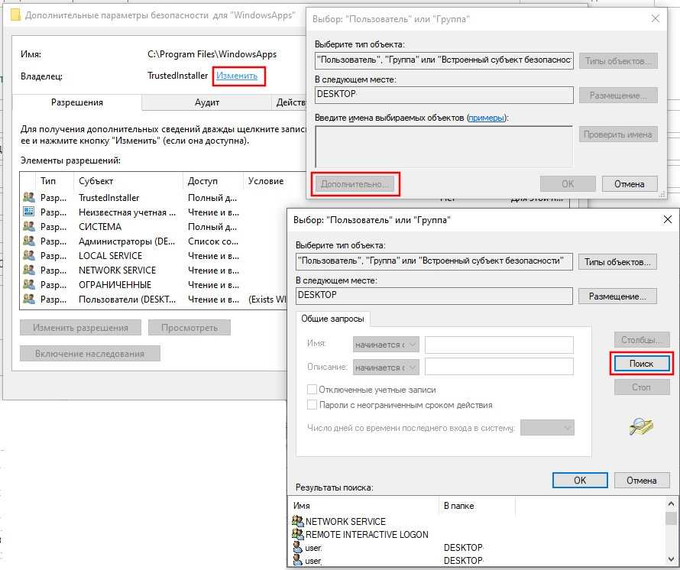Open the Имя 'начинается с' dropdown
Viewport: 680px width, 570px height.
coord(386,345)
